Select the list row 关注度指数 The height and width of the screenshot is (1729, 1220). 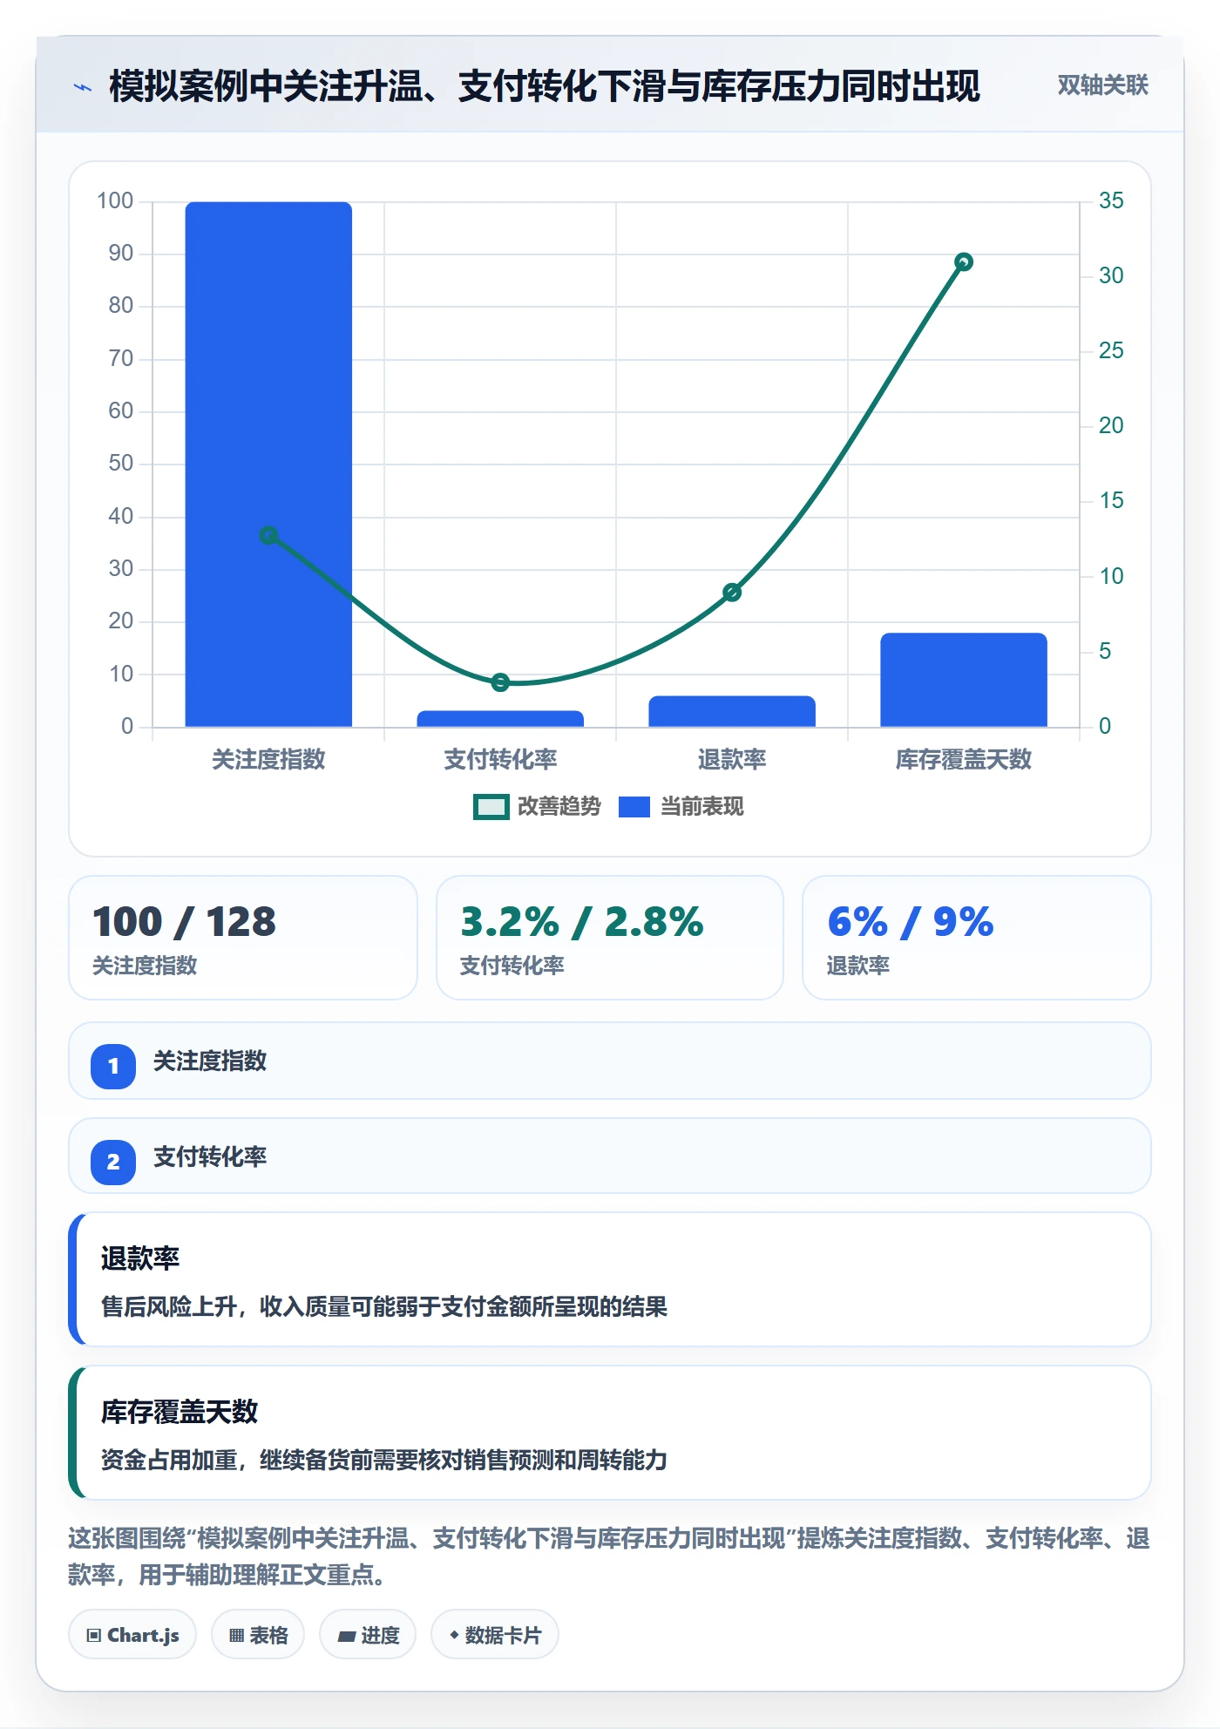tap(610, 1061)
